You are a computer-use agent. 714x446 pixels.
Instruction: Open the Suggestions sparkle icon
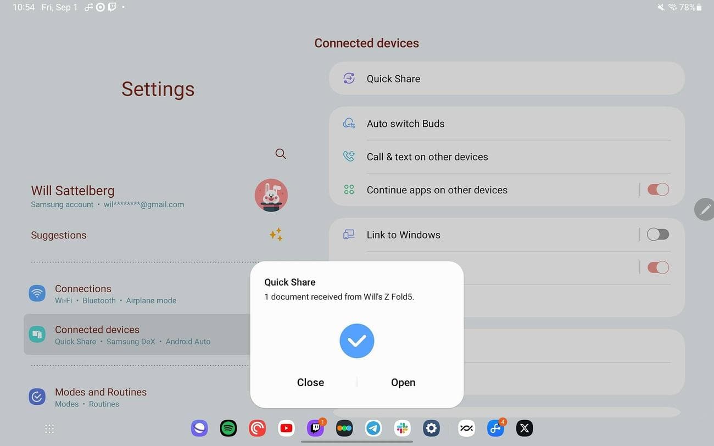276,235
